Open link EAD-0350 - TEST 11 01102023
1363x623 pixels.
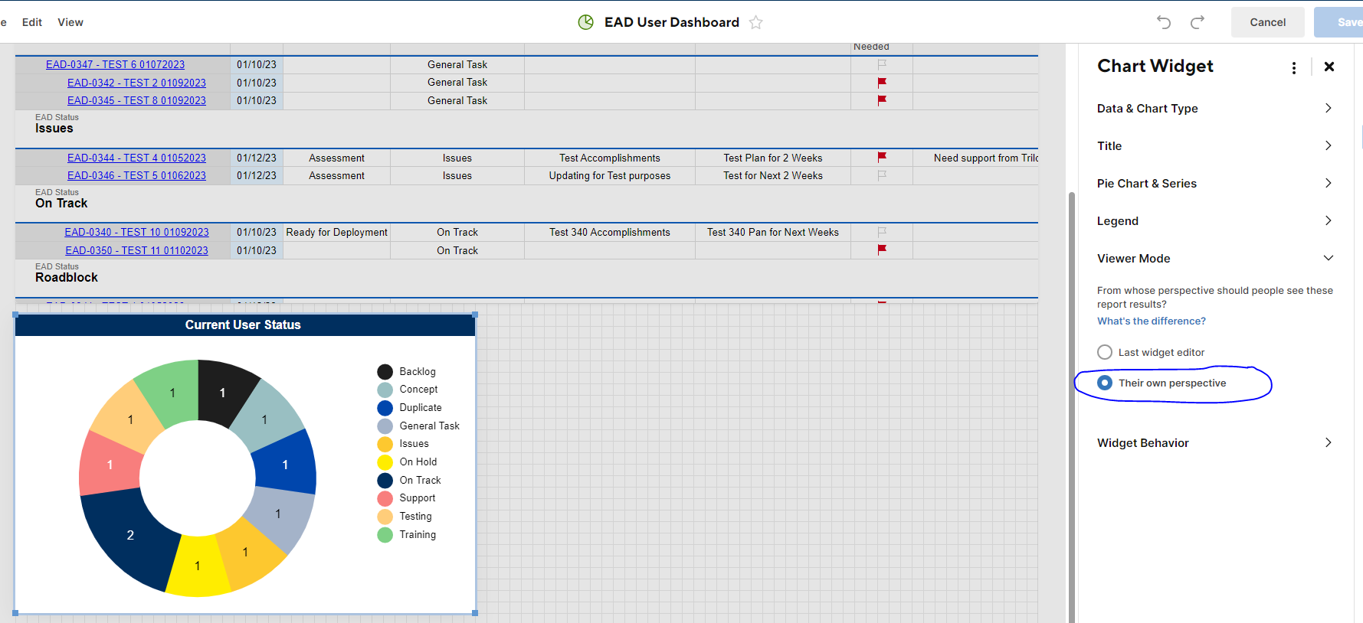point(136,250)
